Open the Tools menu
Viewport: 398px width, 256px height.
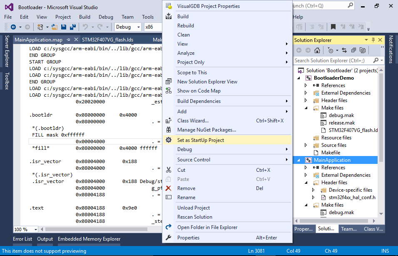point(148,17)
